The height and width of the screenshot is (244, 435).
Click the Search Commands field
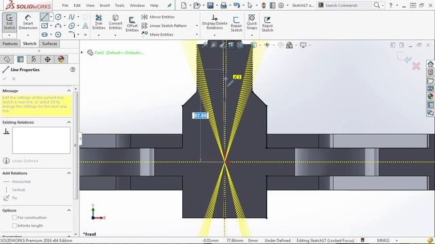[348, 5]
